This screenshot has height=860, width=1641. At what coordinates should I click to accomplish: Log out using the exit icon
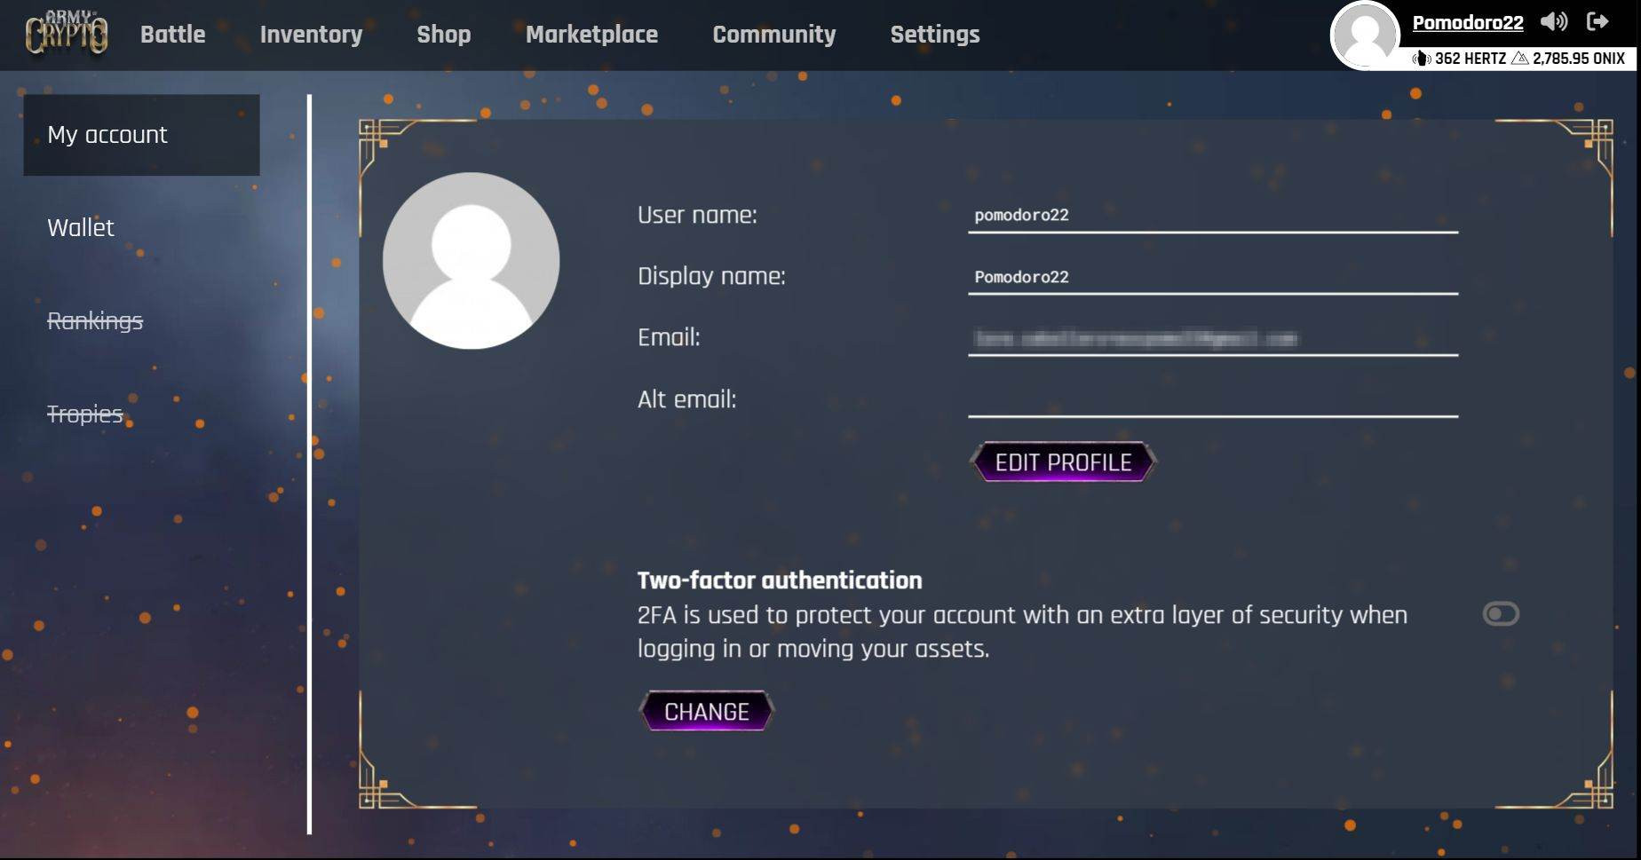(x=1597, y=21)
